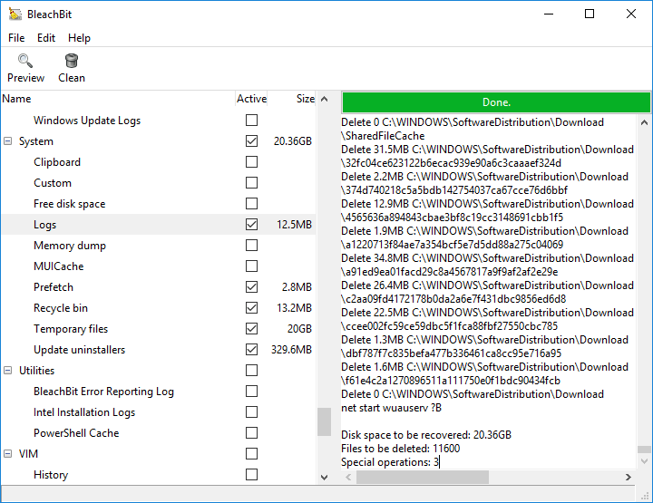Screen dimensions: 653x503
Task: Click the Preview magnifier icon
Action: (25, 61)
